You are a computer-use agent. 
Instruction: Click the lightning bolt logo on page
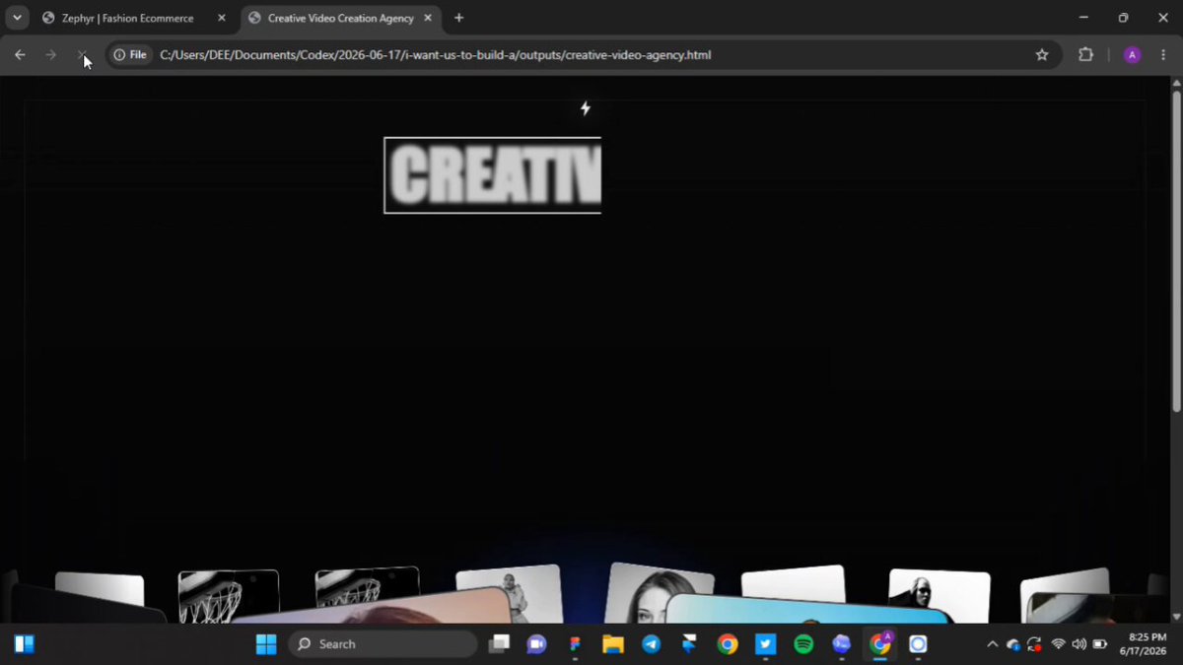pos(586,108)
